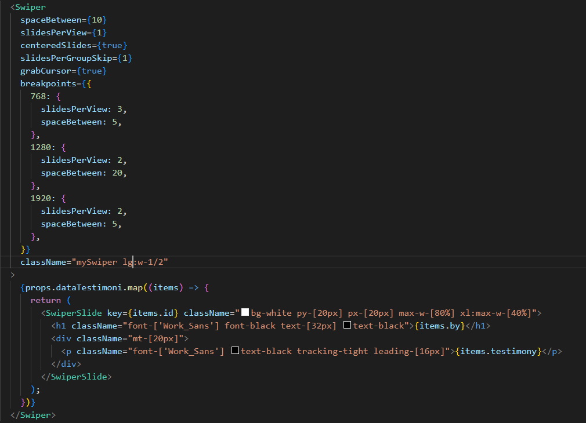Viewport: 586px width, 423px height.
Task: Click slidesPerView: 2 under the 1280 breakpoint
Action: click(84, 160)
